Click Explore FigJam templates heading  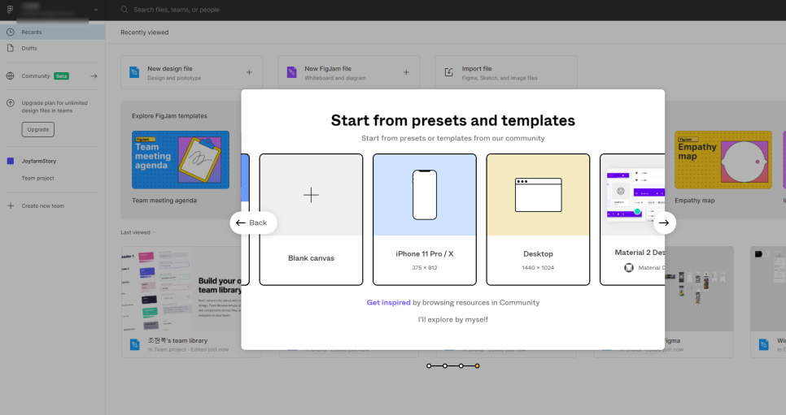[x=169, y=115]
